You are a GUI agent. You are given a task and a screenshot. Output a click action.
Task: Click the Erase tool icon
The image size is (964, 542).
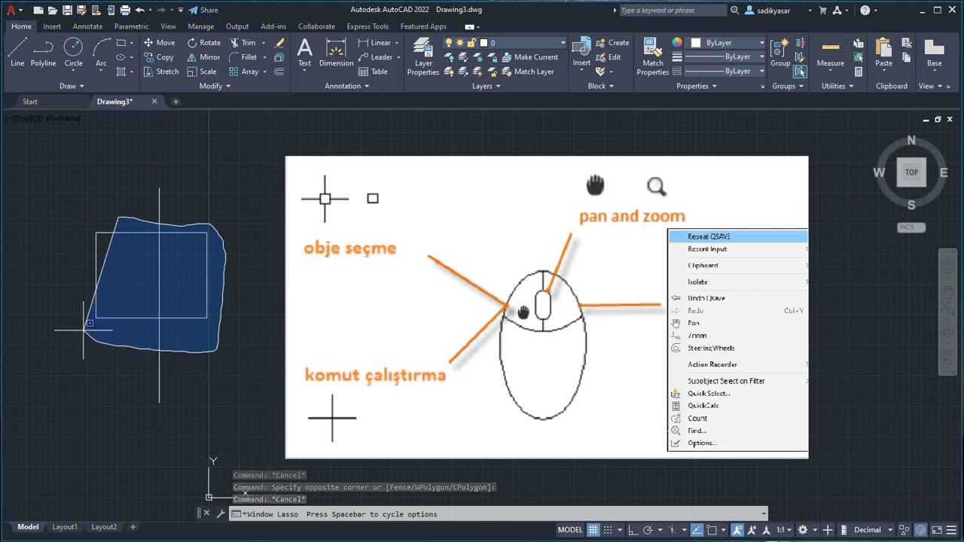point(280,43)
